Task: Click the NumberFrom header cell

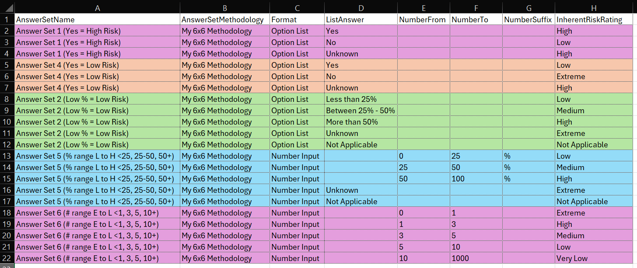Action: 423,20
